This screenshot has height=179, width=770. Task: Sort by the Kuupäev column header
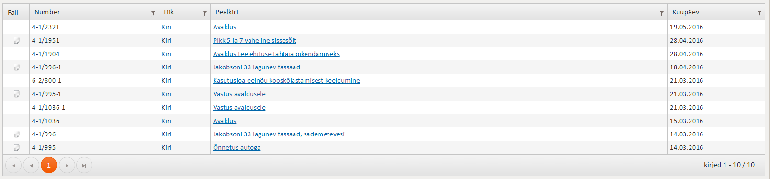(686, 12)
